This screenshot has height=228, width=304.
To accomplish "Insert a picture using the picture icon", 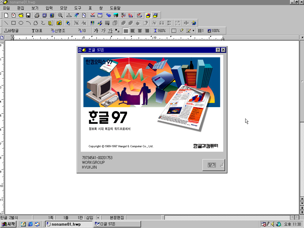I will click(x=116, y=15).
